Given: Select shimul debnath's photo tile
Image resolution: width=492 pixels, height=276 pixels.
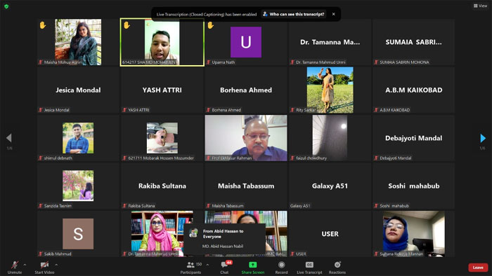Looking at the screenshot, I should pos(78,138).
